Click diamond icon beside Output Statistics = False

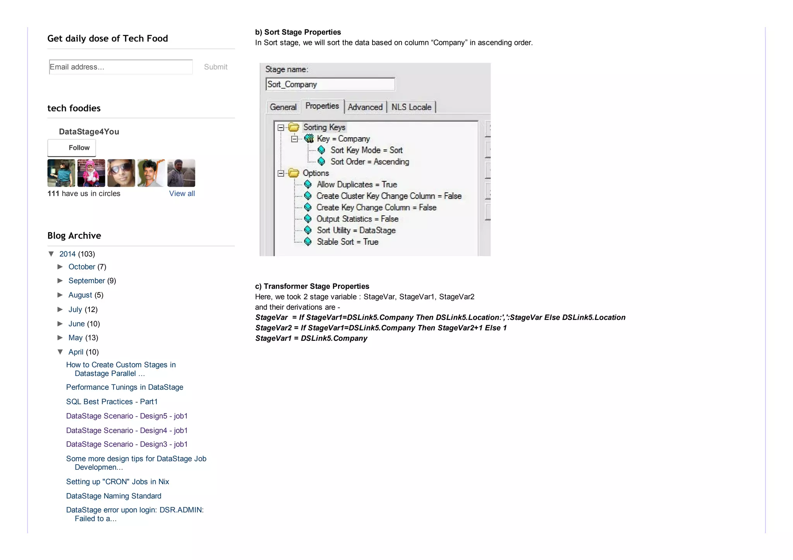(x=308, y=219)
